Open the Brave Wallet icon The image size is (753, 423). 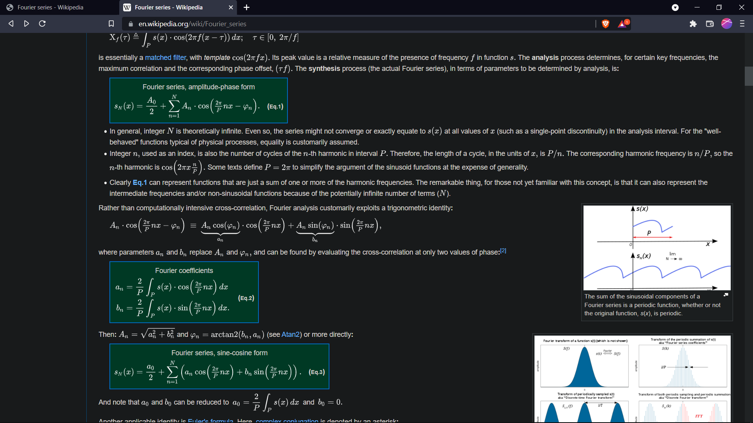pyautogui.click(x=709, y=23)
